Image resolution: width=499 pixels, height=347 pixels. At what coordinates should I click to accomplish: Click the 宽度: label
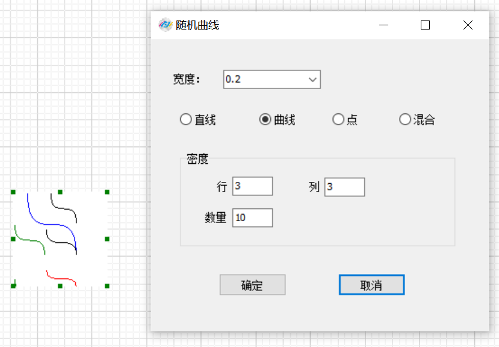187,80
